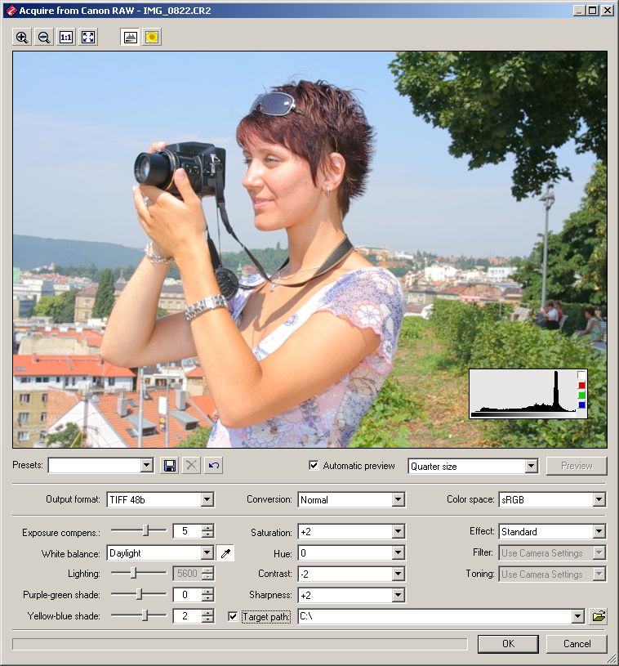The image size is (619, 666).
Task: Set preview to 1:1 zoom
Action: click(66, 37)
